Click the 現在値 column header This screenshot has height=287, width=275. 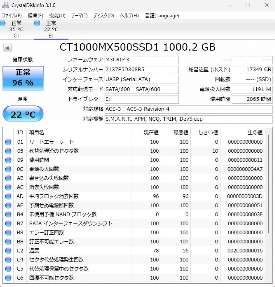[146, 132]
